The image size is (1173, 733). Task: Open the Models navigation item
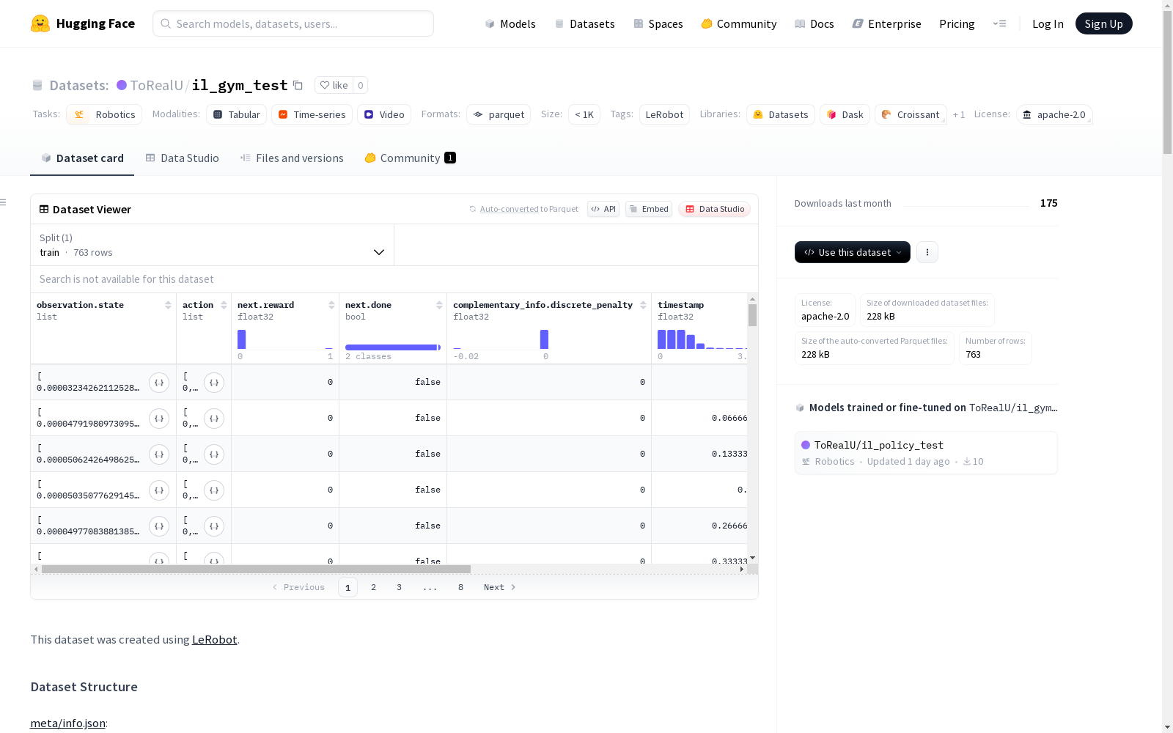pyautogui.click(x=510, y=23)
